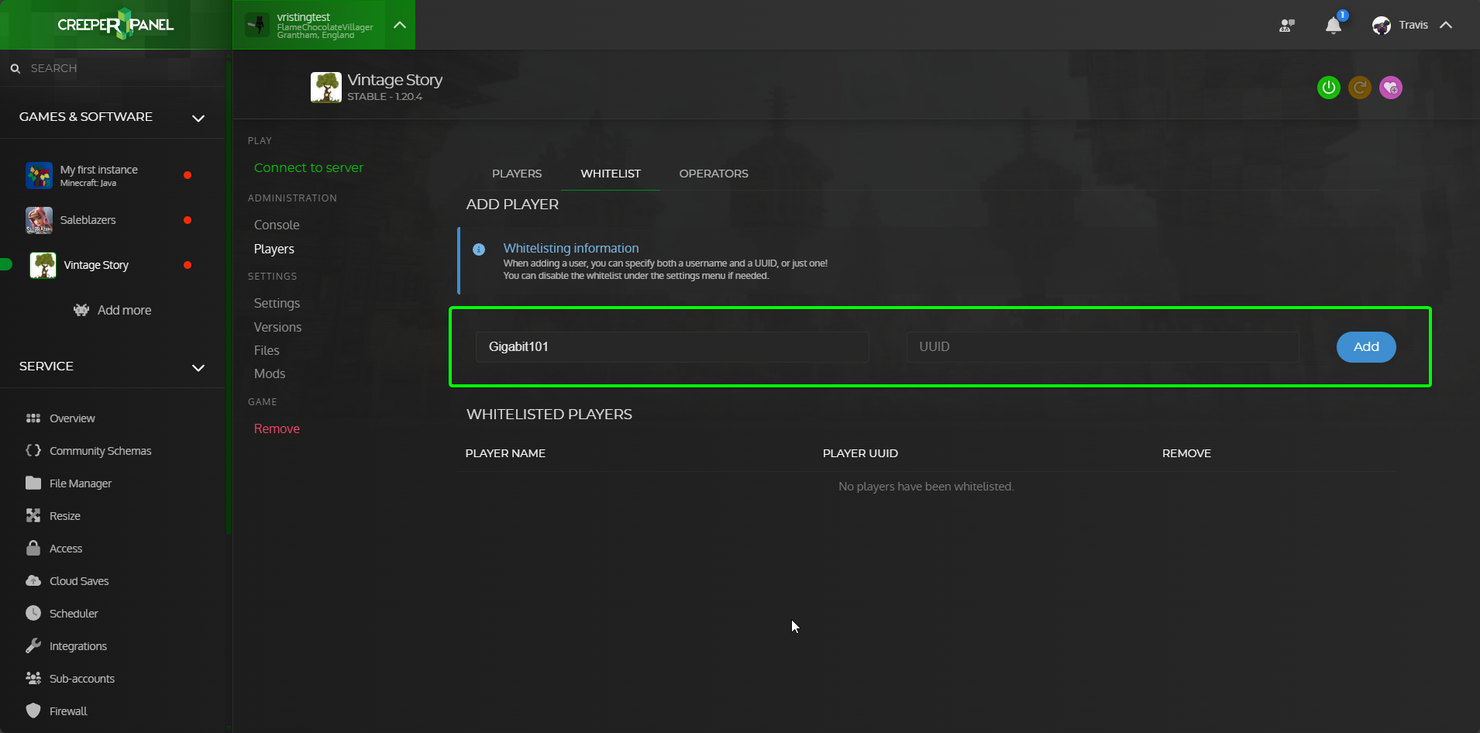Click the Cloud Saves cloud icon
This screenshot has width=1480, height=733.
point(33,580)
